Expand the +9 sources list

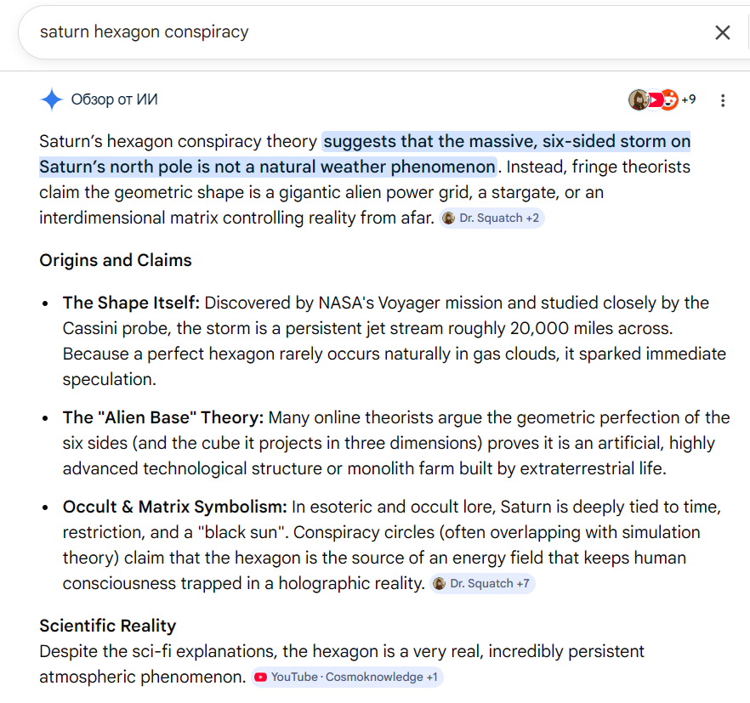point(689,99)
